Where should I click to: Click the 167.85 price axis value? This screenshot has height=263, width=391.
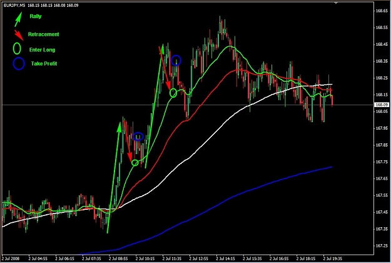pyautogui.click(x=382, y=145)
